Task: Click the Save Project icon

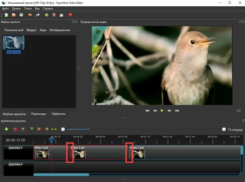Action: click(21, 15)
